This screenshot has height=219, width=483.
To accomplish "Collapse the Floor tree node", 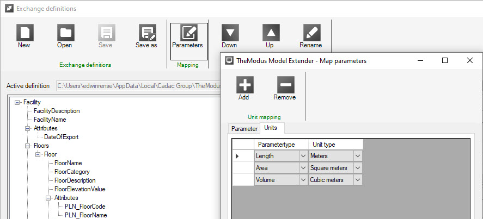I will point(38,154).
